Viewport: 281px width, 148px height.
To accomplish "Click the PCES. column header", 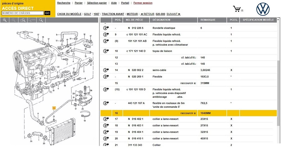I will [233, 20].
